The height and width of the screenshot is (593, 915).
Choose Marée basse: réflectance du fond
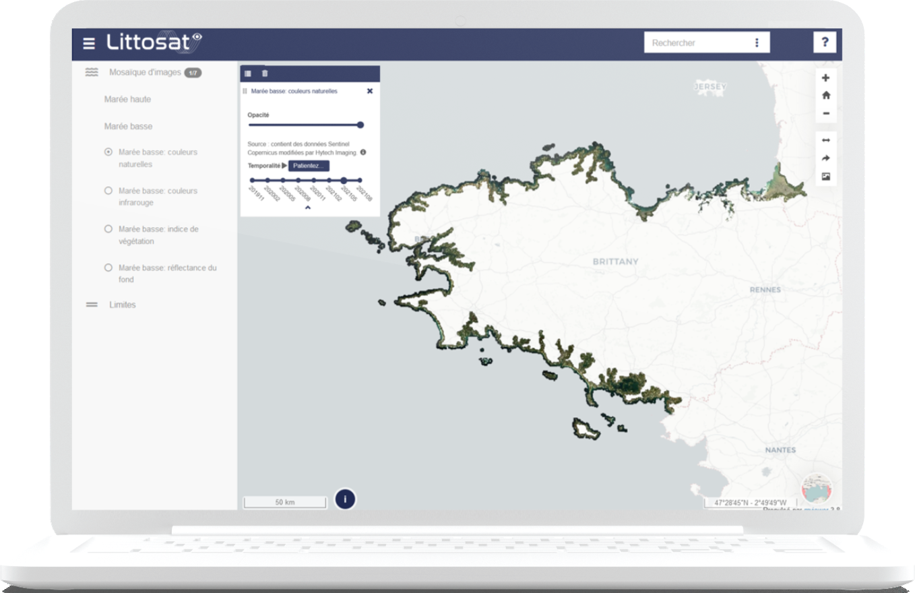[108, 268]
